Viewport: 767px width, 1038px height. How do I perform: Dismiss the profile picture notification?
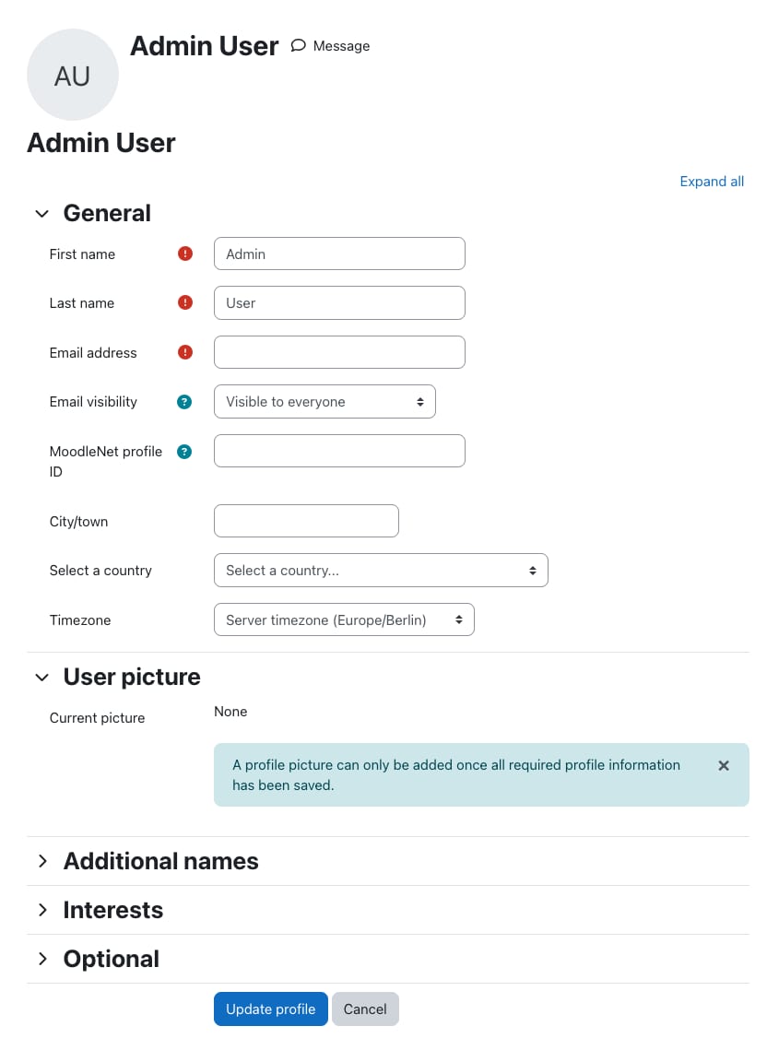[724, 765]
